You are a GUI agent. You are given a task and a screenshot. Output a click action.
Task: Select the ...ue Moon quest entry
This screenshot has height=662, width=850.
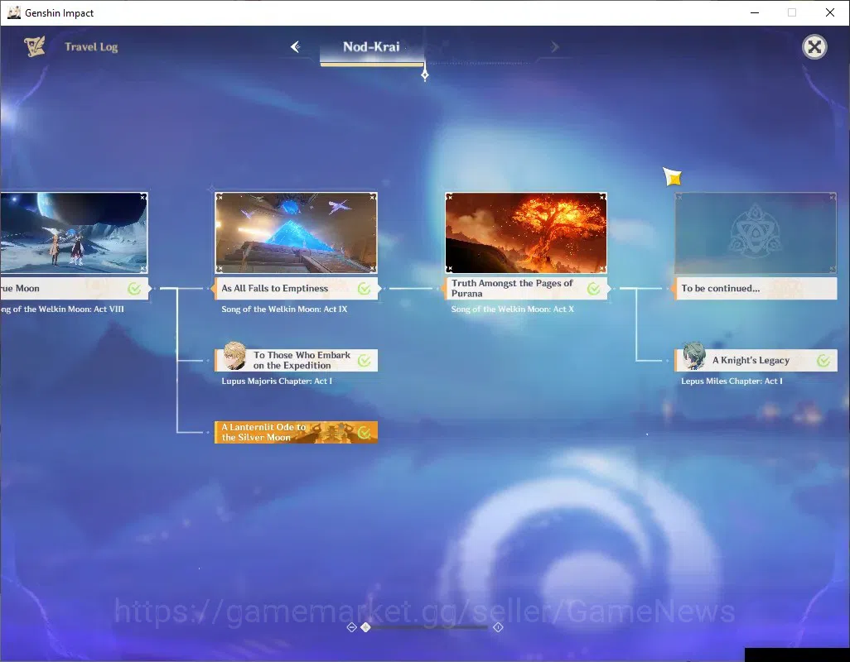[74, 289]
